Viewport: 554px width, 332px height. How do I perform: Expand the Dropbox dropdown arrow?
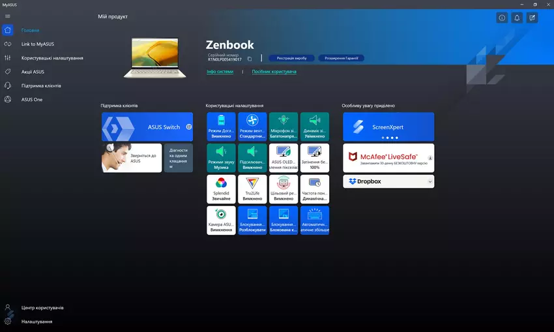430,181
